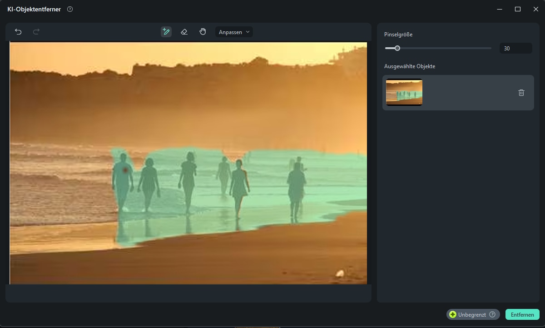Image resolution: width=545 pixels, height=328 pixels.
Task: Click the green plus icon in Unbegrenzt badge
Action: click(453, 314)
